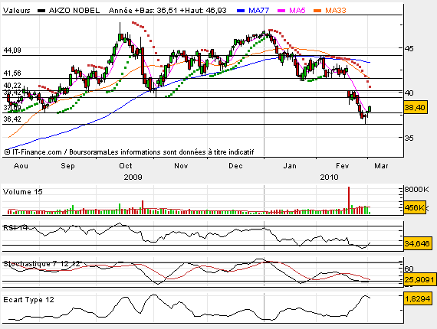Click the Ecart Type 12 label

[x=28, y=300]
